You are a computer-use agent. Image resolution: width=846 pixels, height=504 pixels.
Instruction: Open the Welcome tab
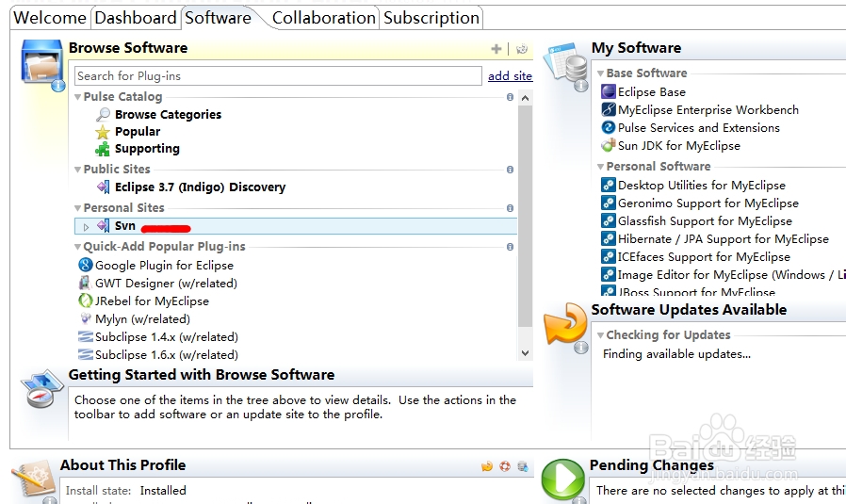50,18
